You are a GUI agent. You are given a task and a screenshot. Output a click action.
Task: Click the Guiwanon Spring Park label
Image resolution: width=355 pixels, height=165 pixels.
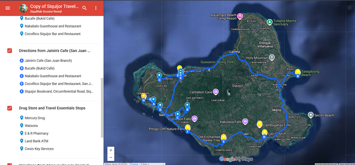(217, 62)
